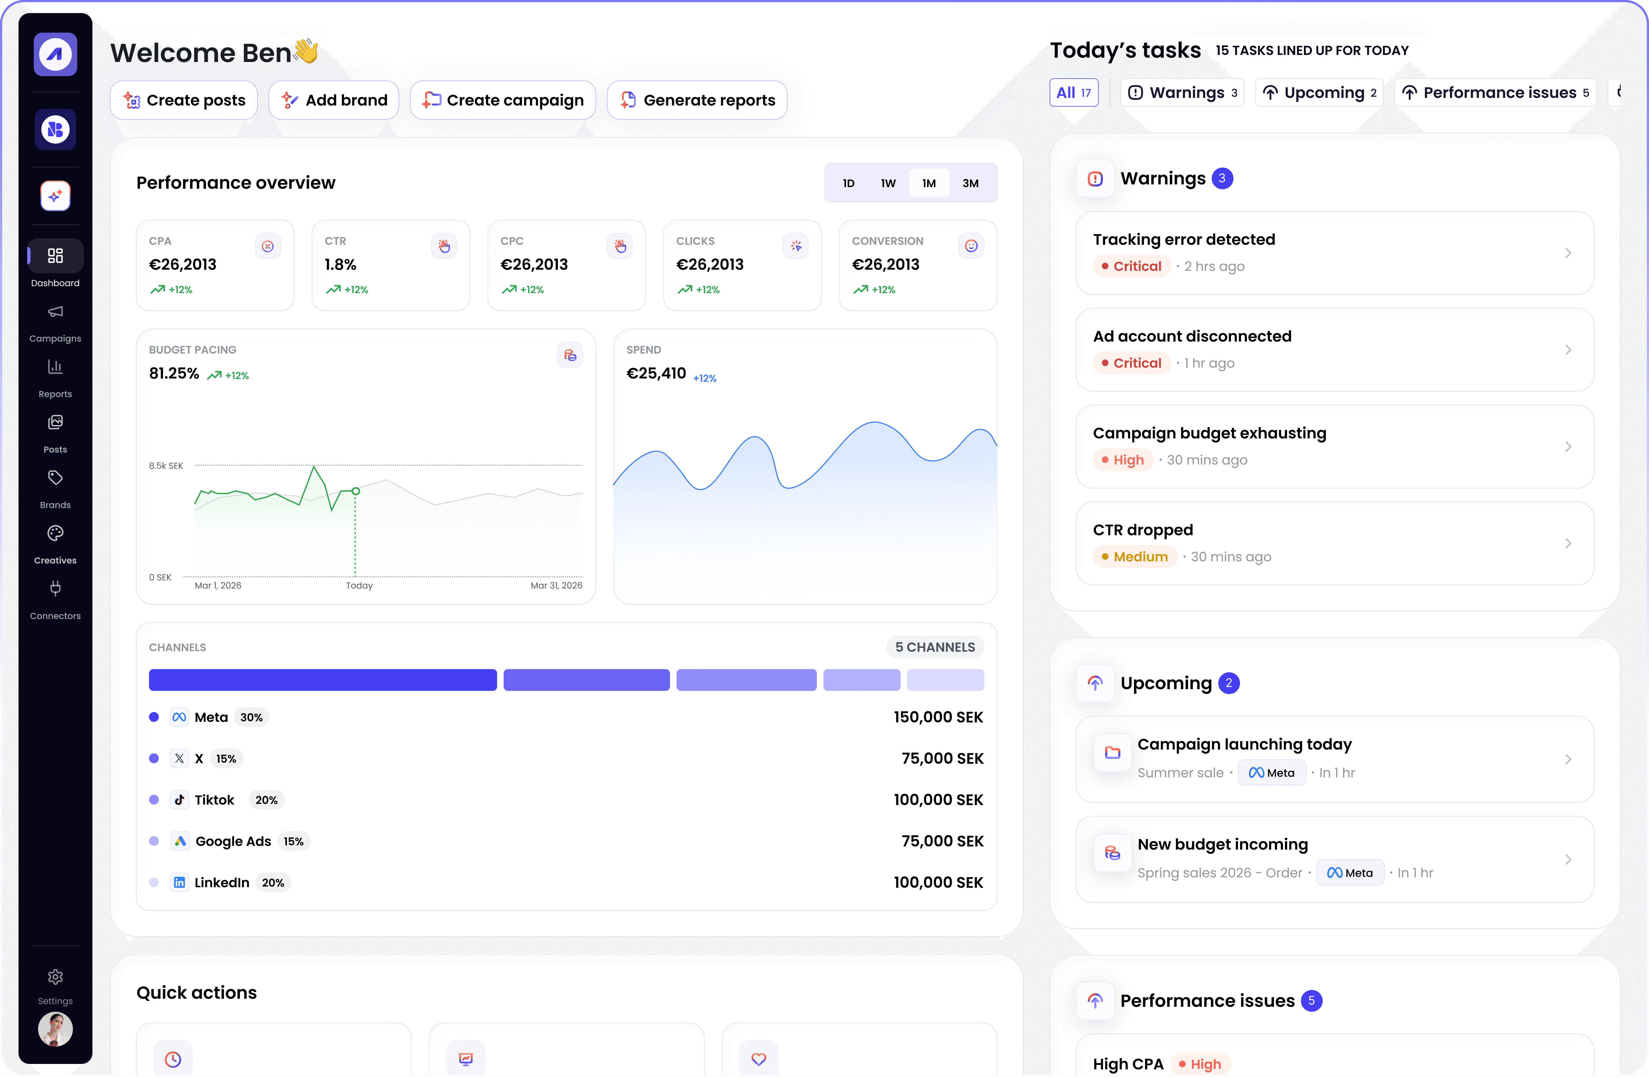Select the 1W time range
The image size is (1649, 1077).
click(888, 183)
